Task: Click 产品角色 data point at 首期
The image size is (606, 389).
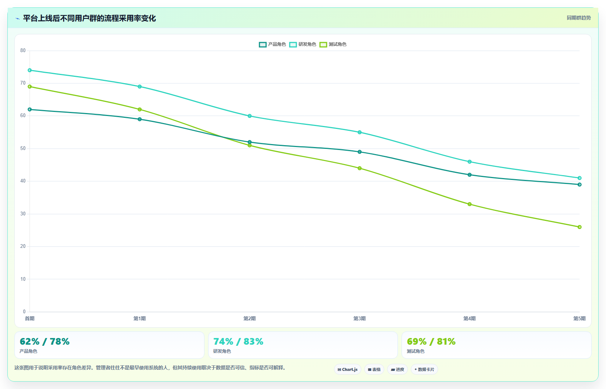Action: [x=30, y=109]
